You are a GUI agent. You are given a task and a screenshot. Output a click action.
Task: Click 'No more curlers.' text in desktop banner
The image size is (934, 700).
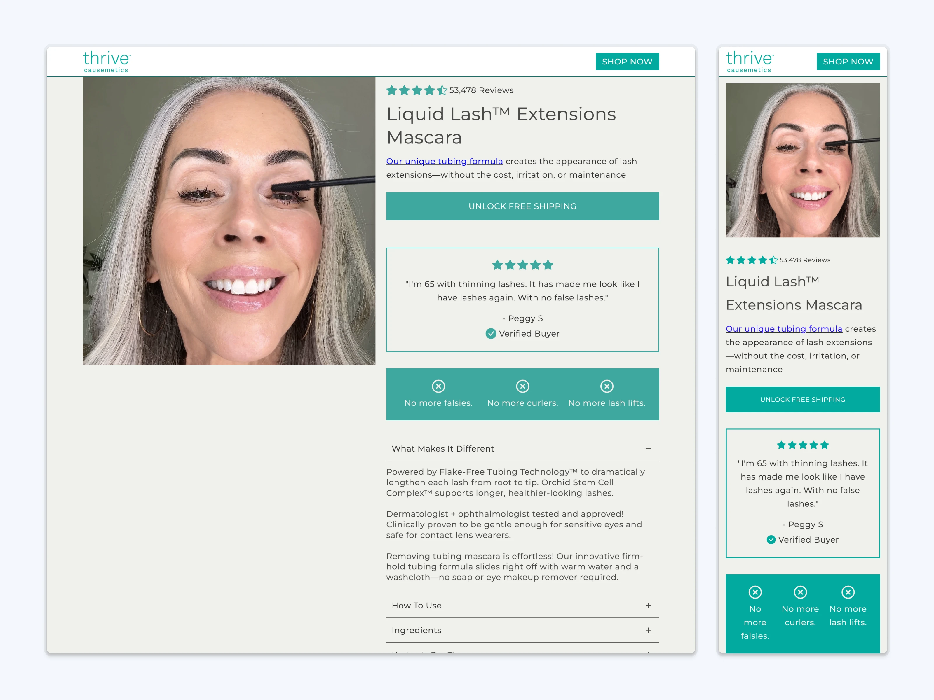(x=522, y=403)
